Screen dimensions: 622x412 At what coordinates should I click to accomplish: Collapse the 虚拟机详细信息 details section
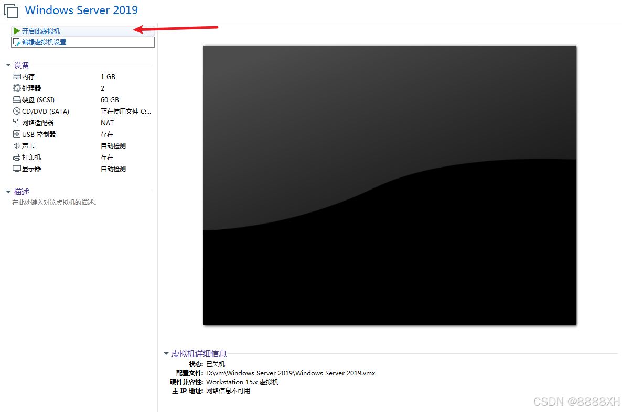pyautogui.click(x=166, y=353)
